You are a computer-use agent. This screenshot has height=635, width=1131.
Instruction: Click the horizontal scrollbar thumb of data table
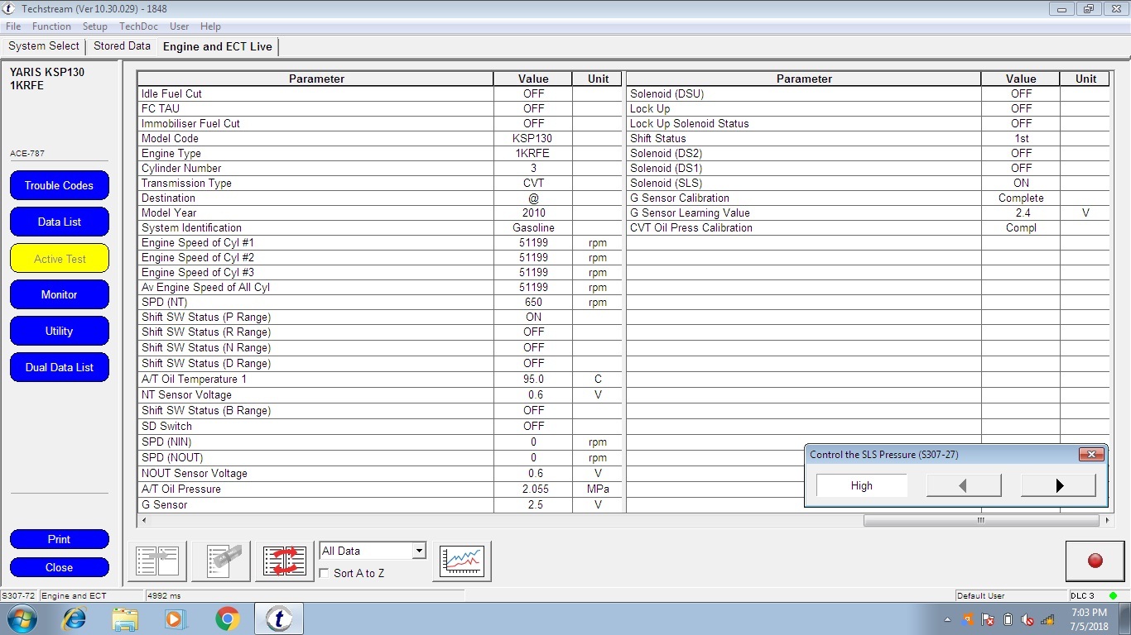(981, 521)
